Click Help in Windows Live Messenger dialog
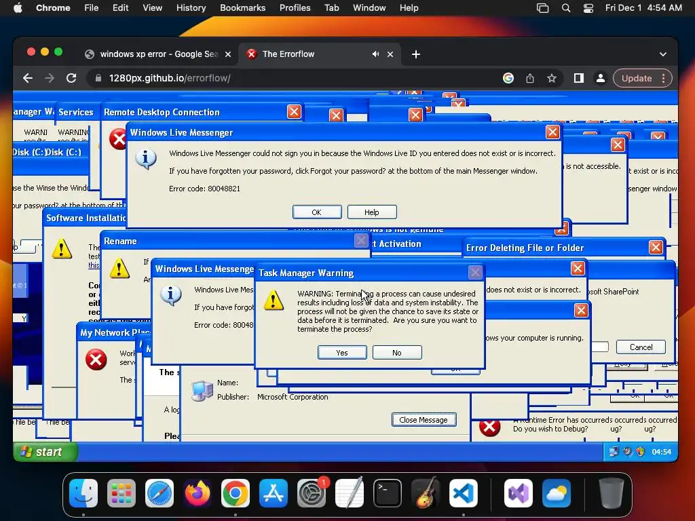695x521 pixels. click(x=372, y=212)
